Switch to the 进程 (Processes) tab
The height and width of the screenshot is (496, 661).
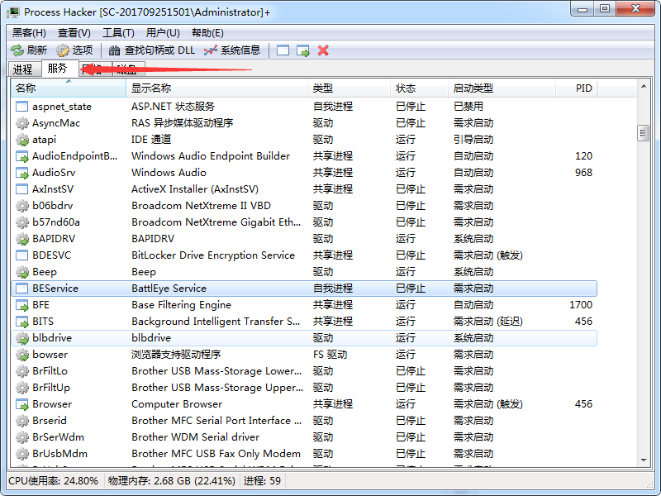tap(22, 69)
